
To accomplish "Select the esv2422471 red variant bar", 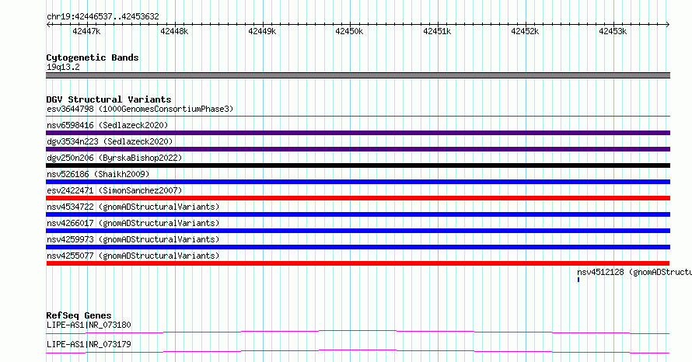I will point(358,198).
